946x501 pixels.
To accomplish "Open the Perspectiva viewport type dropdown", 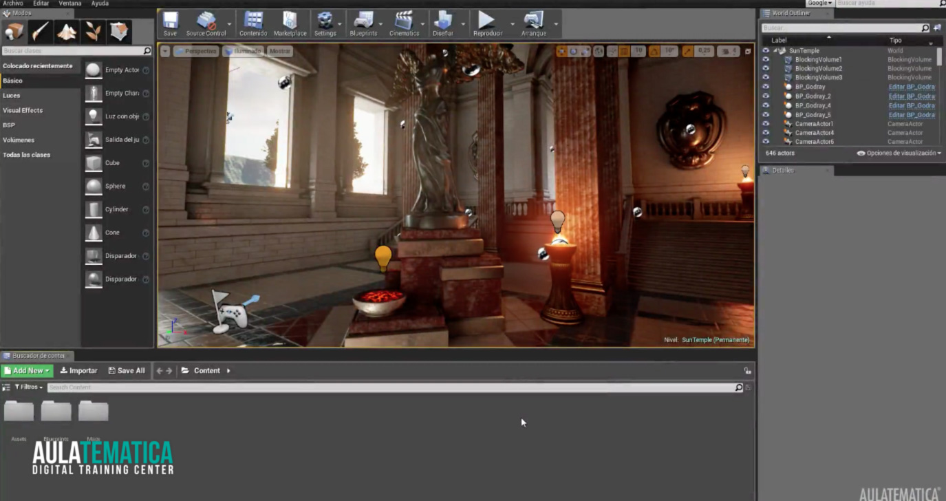I will pyautogui.click(x=196, y=51).
